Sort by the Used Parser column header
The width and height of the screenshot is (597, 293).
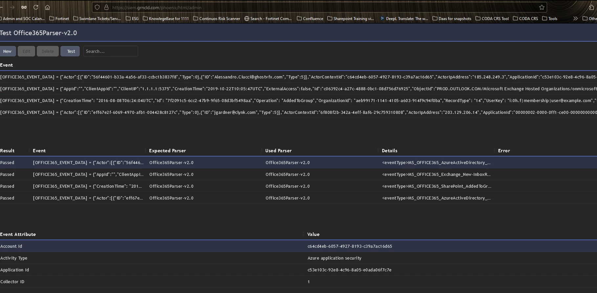coord(278,151)
